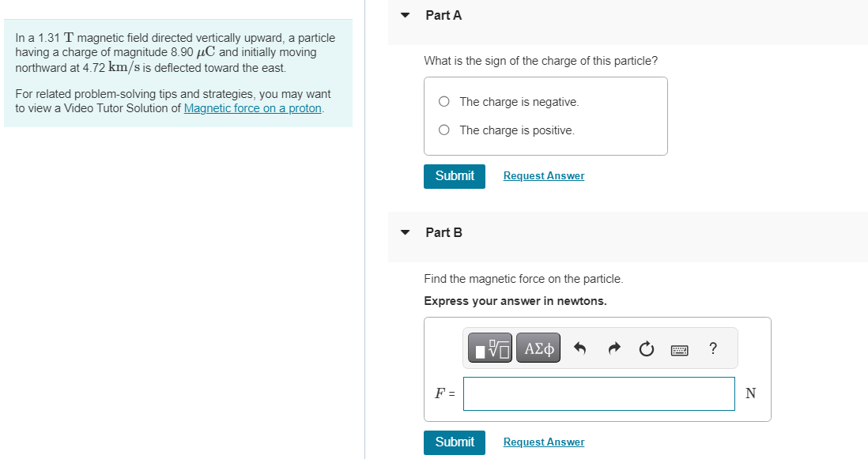Collapse Part A using its triangle arrow
This screenshot has height=459, width=868.
pyautogui.click(x=406, y=15)
